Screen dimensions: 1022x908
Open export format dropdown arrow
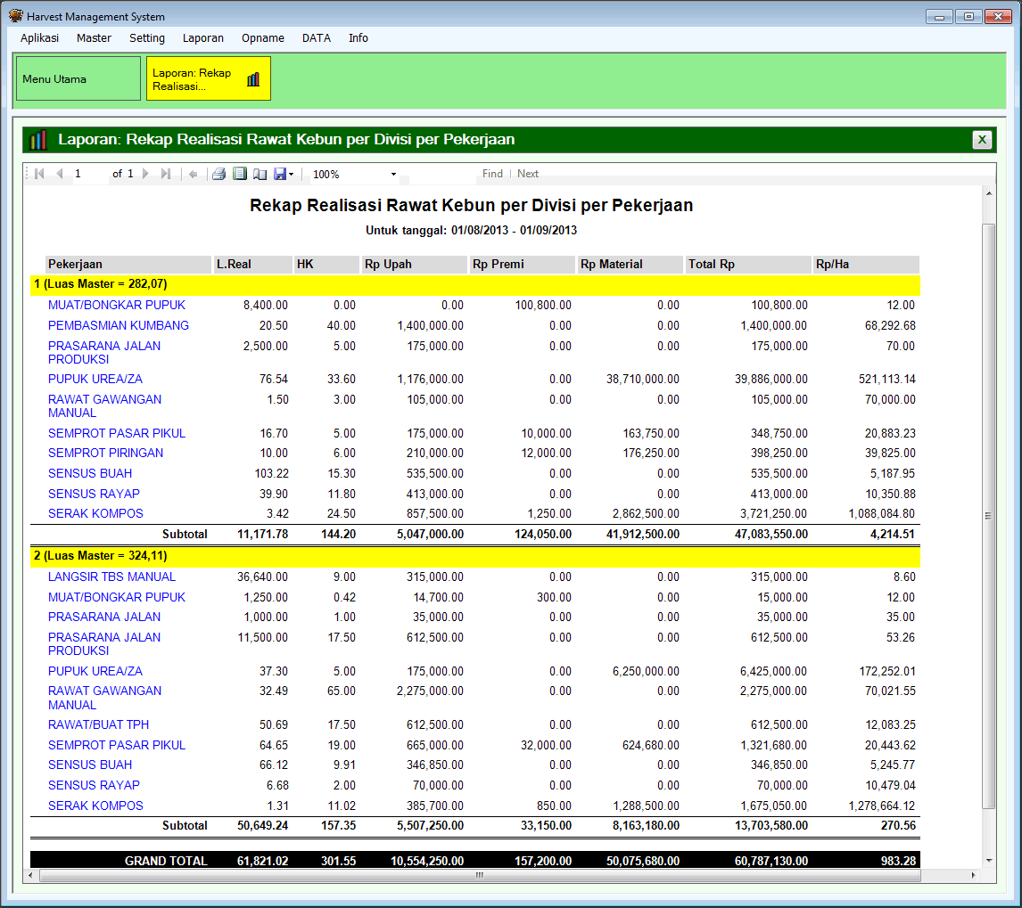point(292,174)
